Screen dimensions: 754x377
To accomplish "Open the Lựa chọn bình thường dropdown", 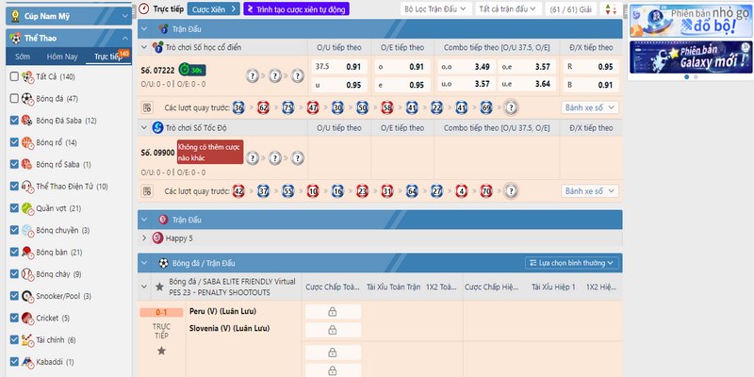I will (x=572, y=262).
